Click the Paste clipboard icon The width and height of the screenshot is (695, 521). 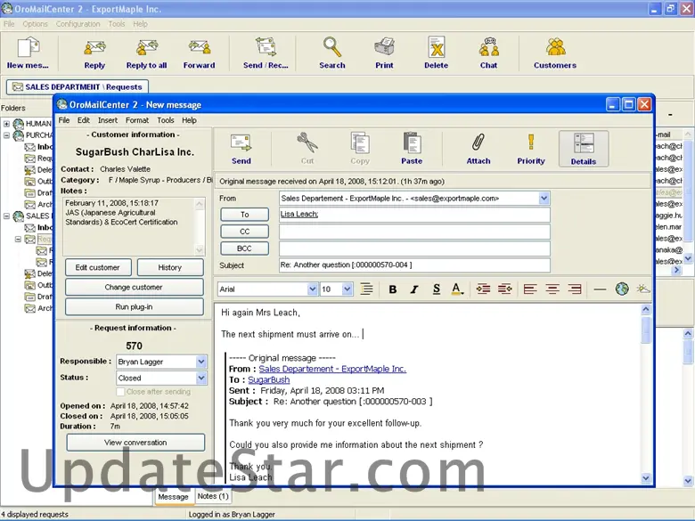click(412, 148)
